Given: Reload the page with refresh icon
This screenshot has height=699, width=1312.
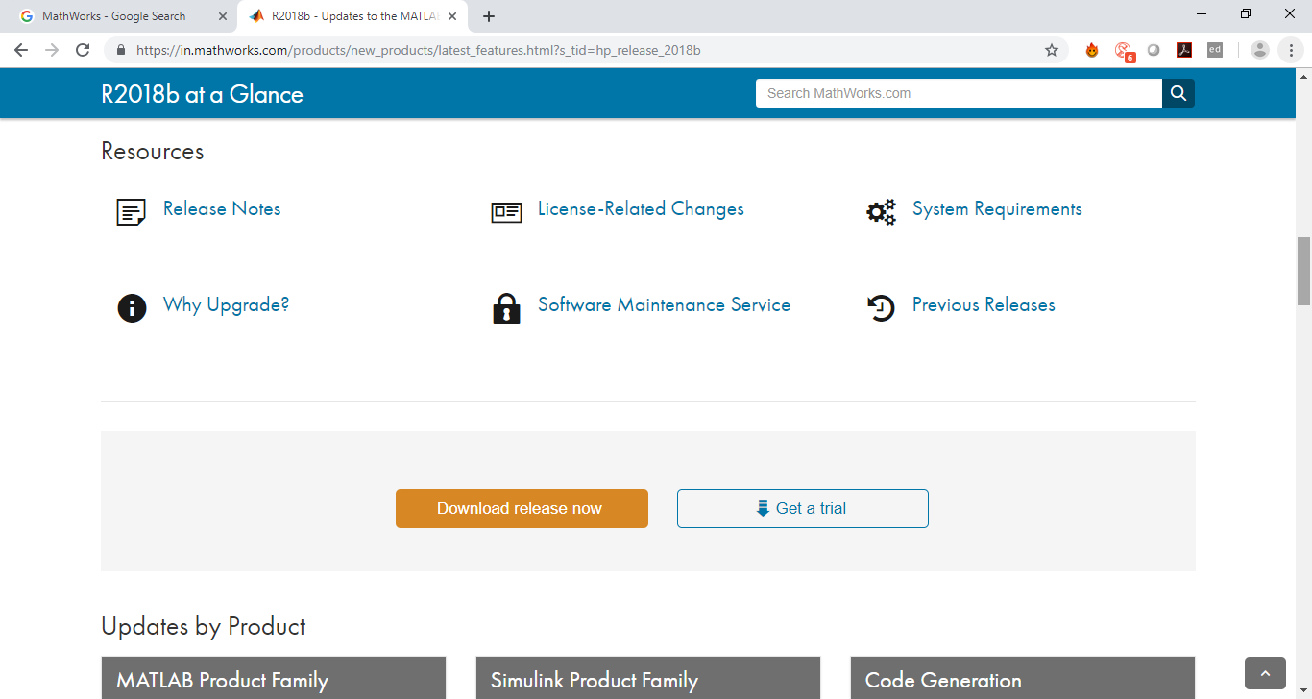Looking at the screenshot, I should 83,50.
